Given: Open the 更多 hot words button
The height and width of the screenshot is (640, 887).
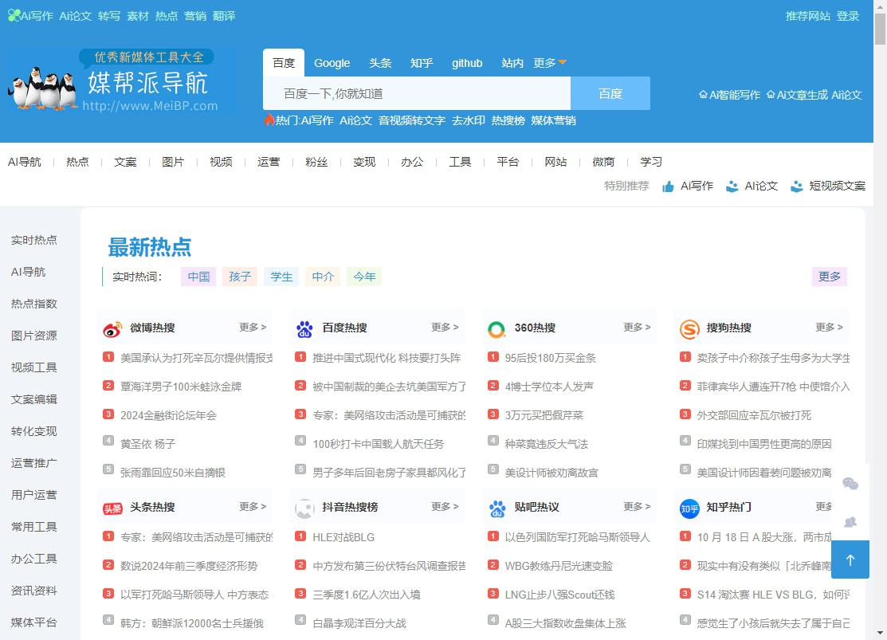Looking at the screenshot, I should coord(830,277).
